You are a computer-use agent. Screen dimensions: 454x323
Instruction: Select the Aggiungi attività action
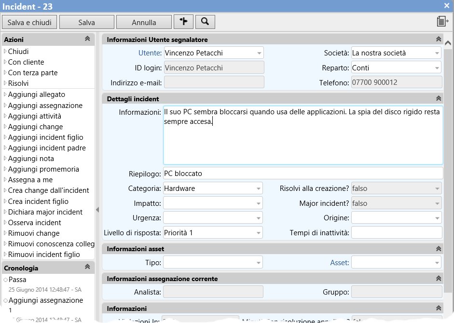point(34,116)
